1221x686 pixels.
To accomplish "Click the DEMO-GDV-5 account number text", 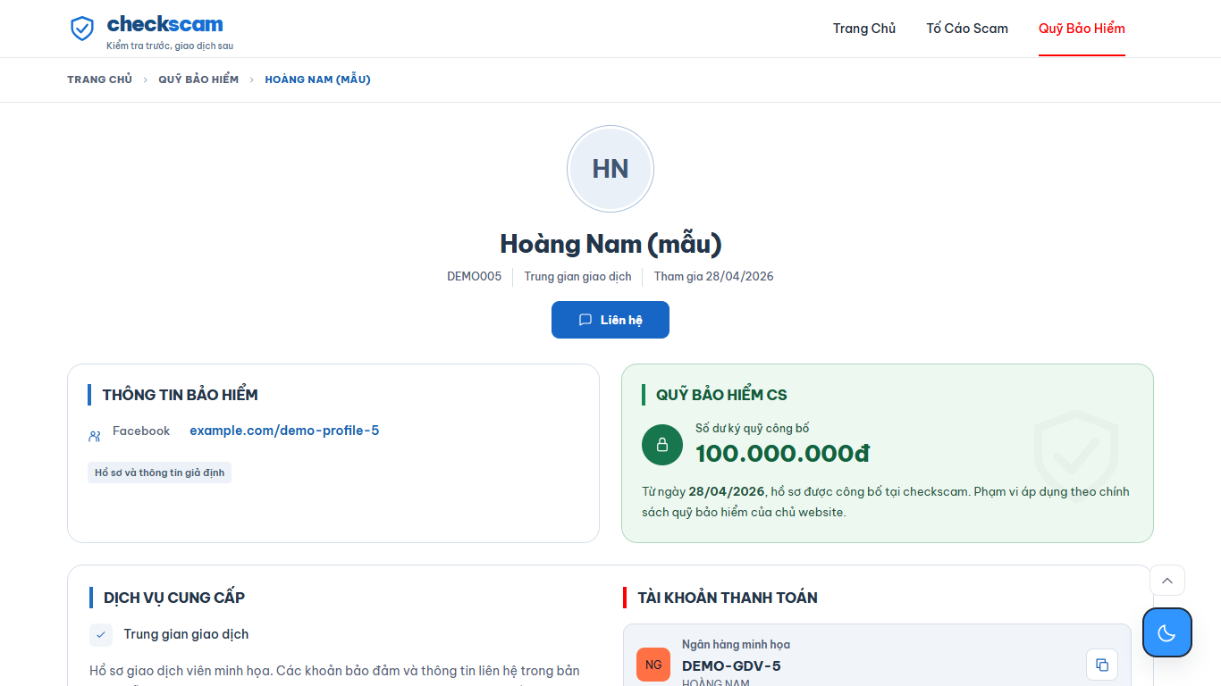I will click(x=731, y=665).
